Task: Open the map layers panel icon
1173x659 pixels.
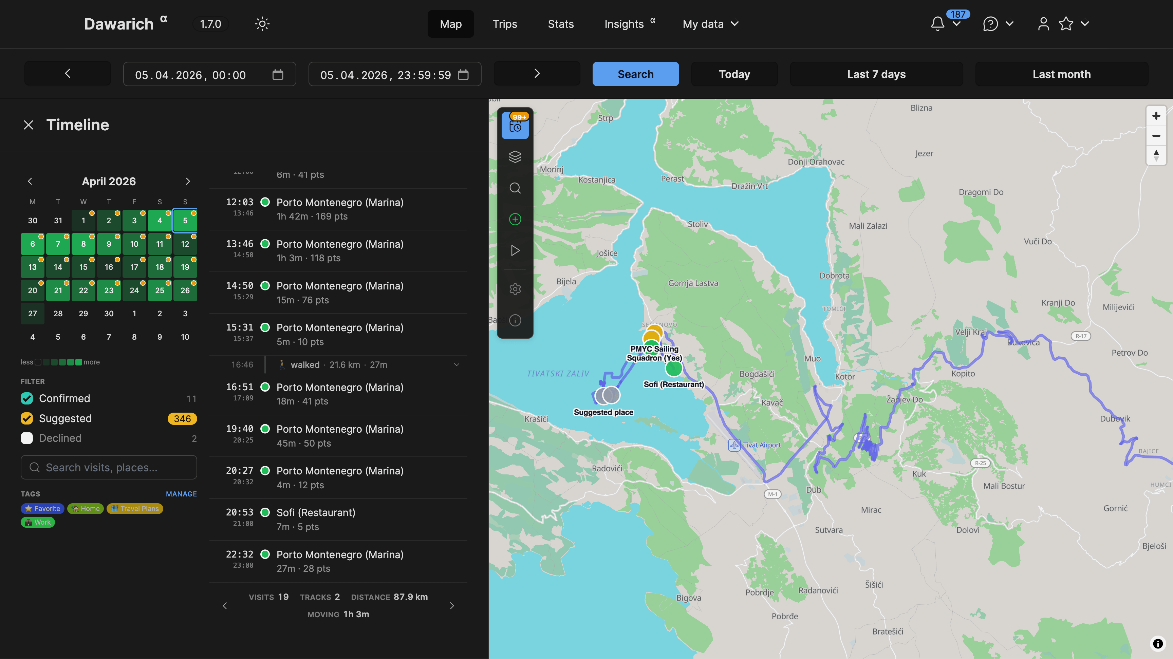Action: pyautogui.click(x=515, y=156)
